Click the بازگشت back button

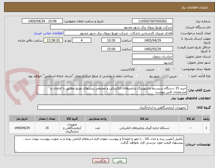pyautogui.click(x=101, y=161)
